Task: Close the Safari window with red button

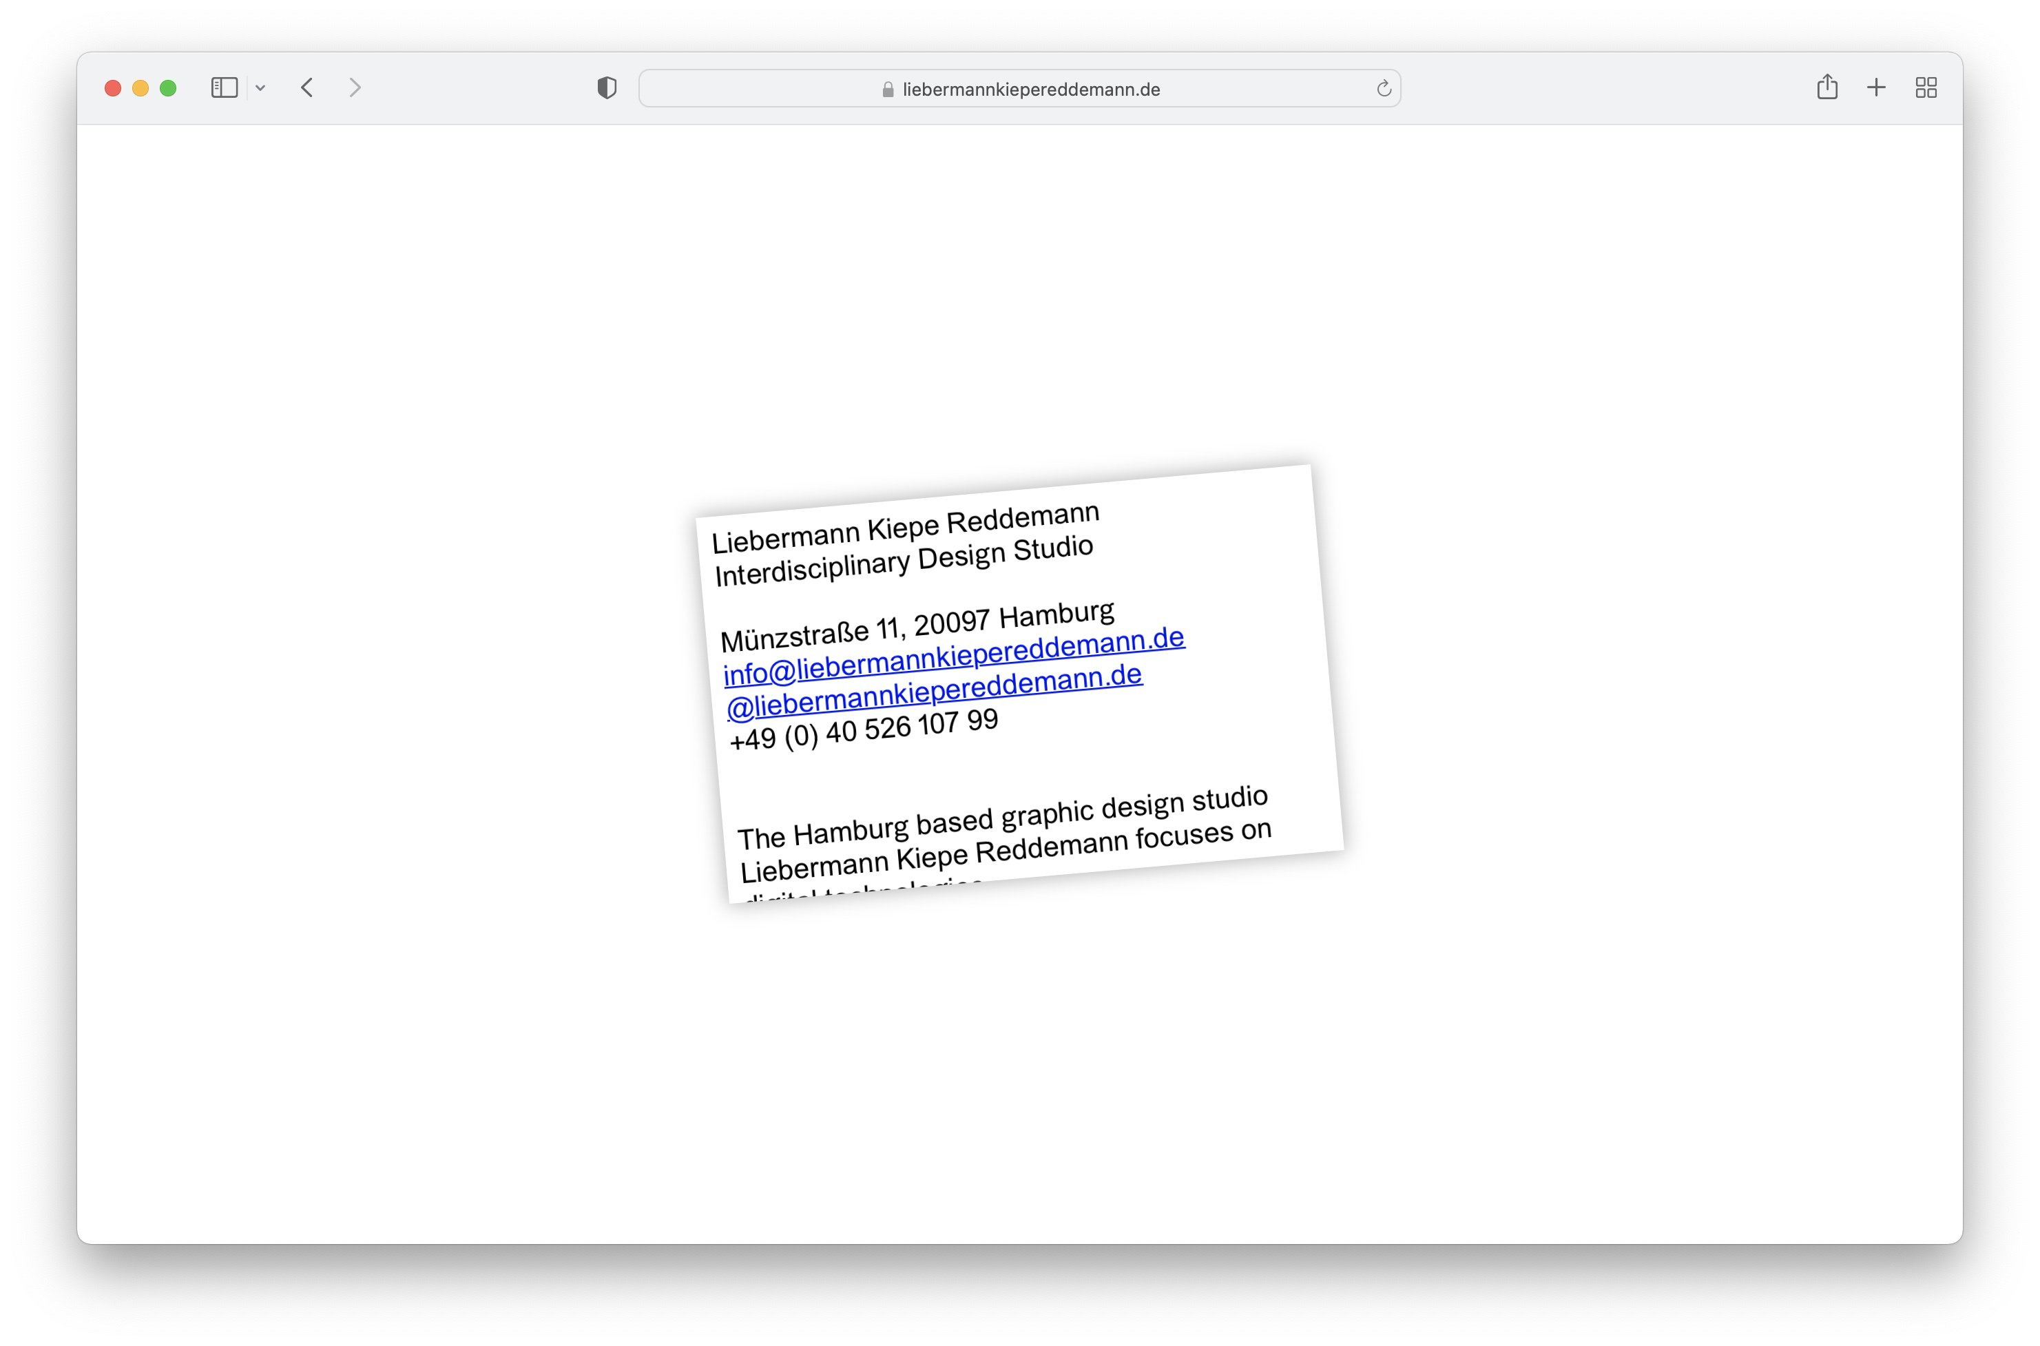Action: pyautogui.click(x=112, y=87)
